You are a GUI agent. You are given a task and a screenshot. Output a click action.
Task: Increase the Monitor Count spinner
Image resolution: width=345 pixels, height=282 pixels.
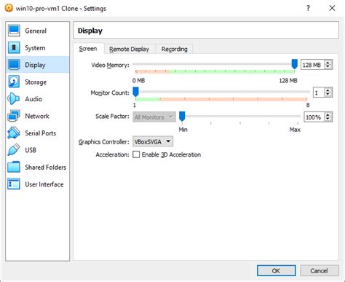coord(328,90)
